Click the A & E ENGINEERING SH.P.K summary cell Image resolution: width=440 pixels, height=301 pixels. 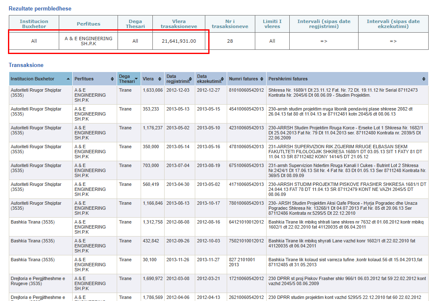[x=89, y=41]
